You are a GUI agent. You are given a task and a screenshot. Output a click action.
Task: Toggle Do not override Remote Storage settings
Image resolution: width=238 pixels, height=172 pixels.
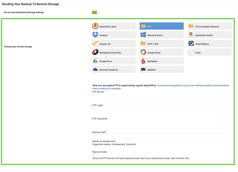tap(96, 12)
